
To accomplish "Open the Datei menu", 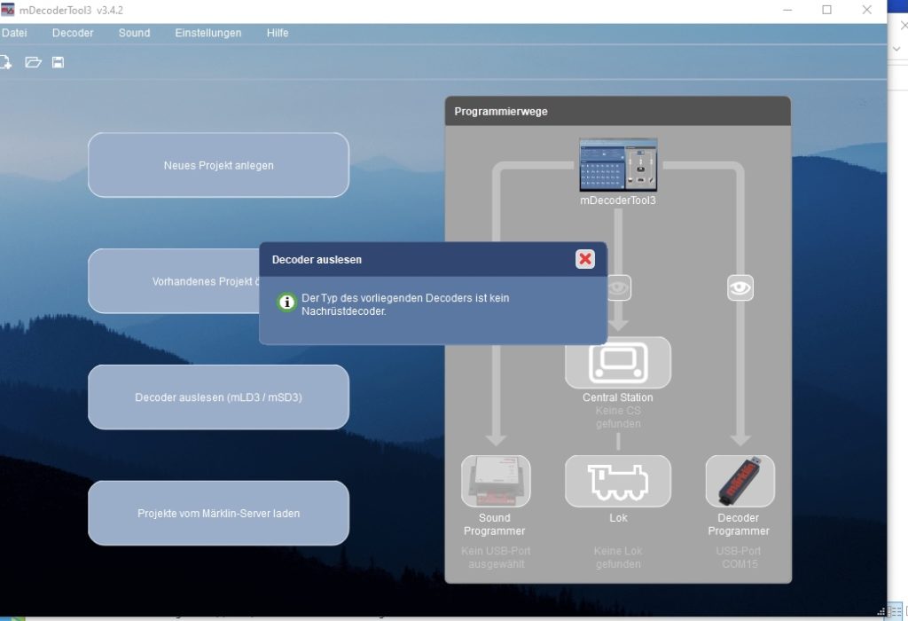I will 14,33.
